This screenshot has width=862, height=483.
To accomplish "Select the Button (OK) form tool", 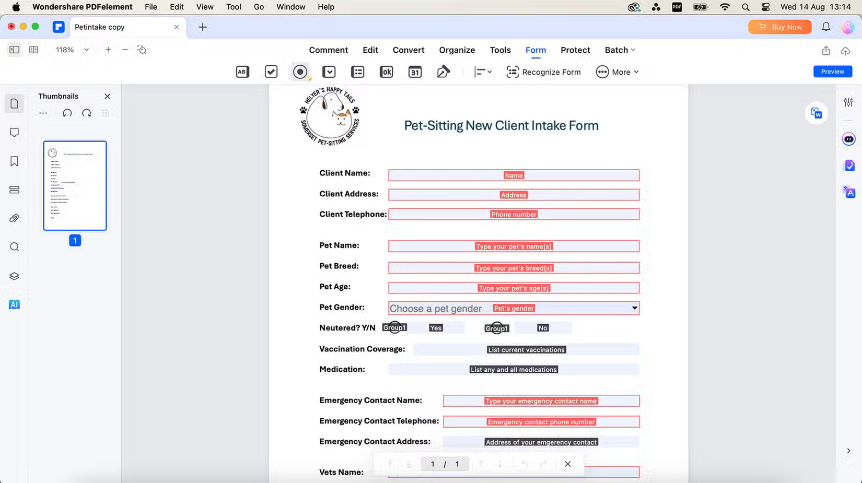I will (x=387, y=72).
